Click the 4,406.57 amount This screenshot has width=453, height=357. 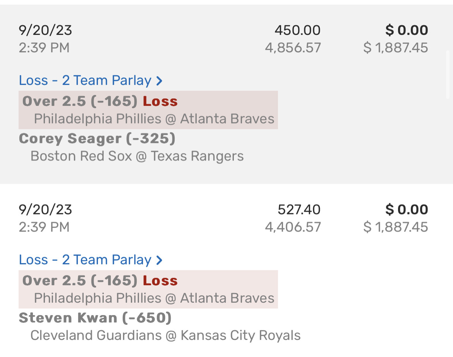point(293,227)
